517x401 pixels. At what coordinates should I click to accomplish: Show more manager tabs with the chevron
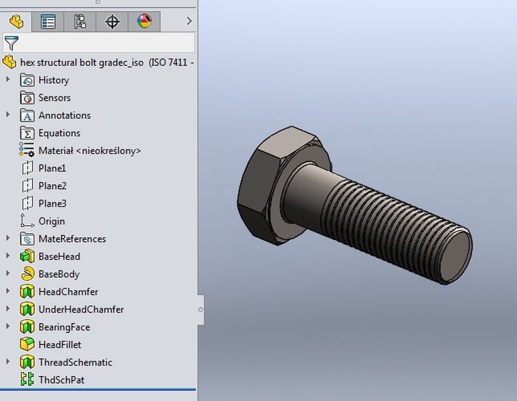pos(189,21)
